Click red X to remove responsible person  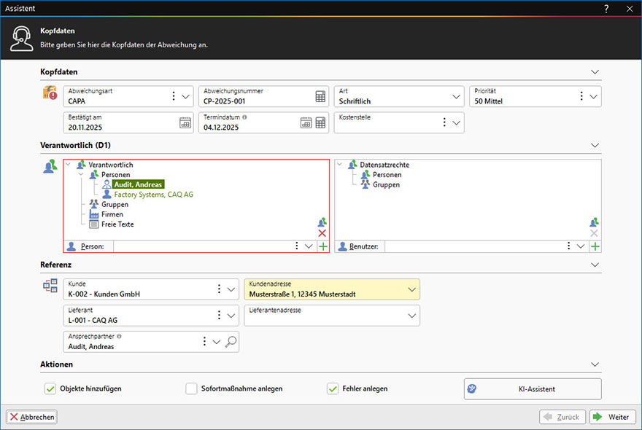[x=322, y=233]
